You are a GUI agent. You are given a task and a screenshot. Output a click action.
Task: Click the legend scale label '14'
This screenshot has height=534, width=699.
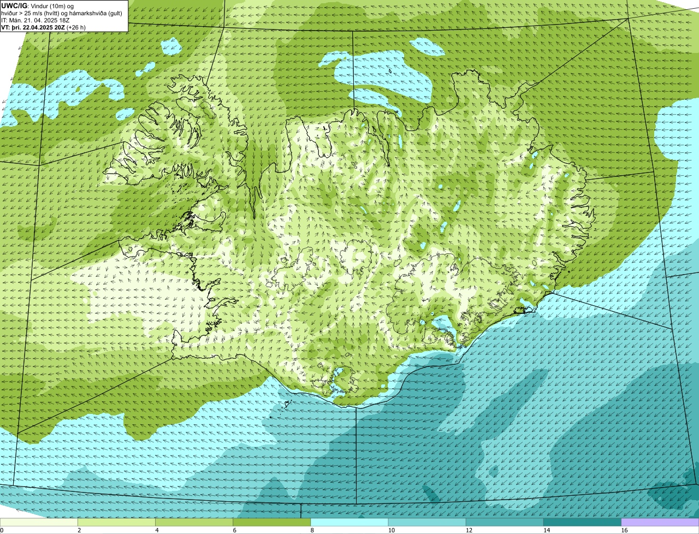(547, 530)
